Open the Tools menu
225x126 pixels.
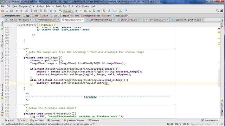coord(71,6)
